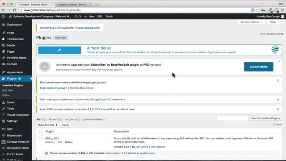
Task: Open the Editor submenu item under Plugins
Action: [6, 95]
